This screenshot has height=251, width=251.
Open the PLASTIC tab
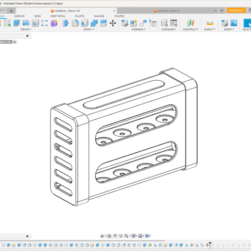click(x=80, y=16)
